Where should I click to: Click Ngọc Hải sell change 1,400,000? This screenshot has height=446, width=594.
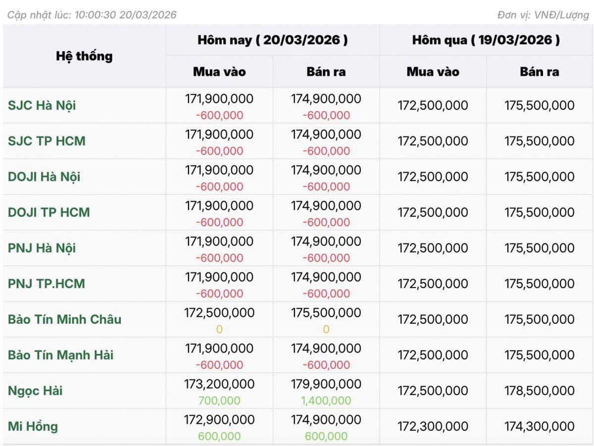tap(326, 400)
